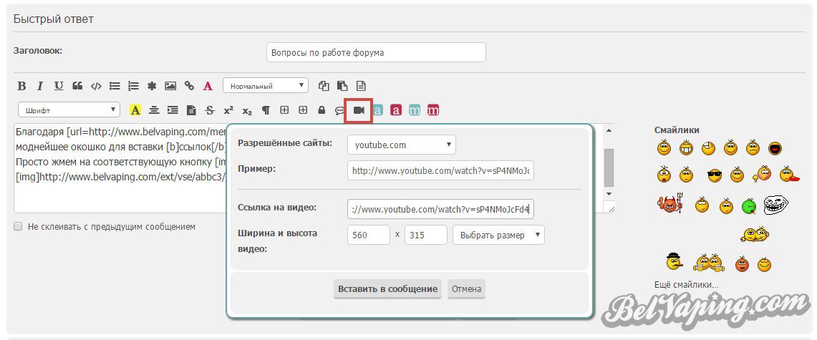The height and width of the screenshot is (340, 817).
Task: Click the asterisk list item icon
Action: pos(152,86)
